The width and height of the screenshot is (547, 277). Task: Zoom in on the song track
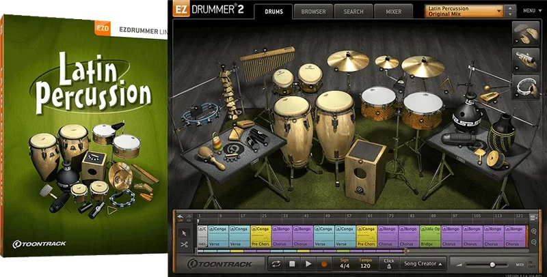(x=534, y=231)
